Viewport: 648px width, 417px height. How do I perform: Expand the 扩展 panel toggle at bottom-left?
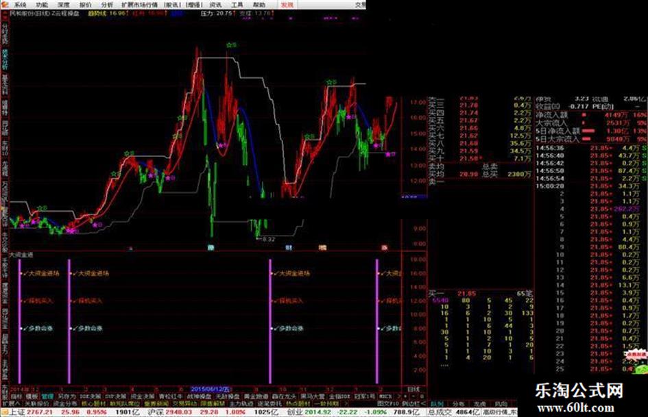point(11,403)
